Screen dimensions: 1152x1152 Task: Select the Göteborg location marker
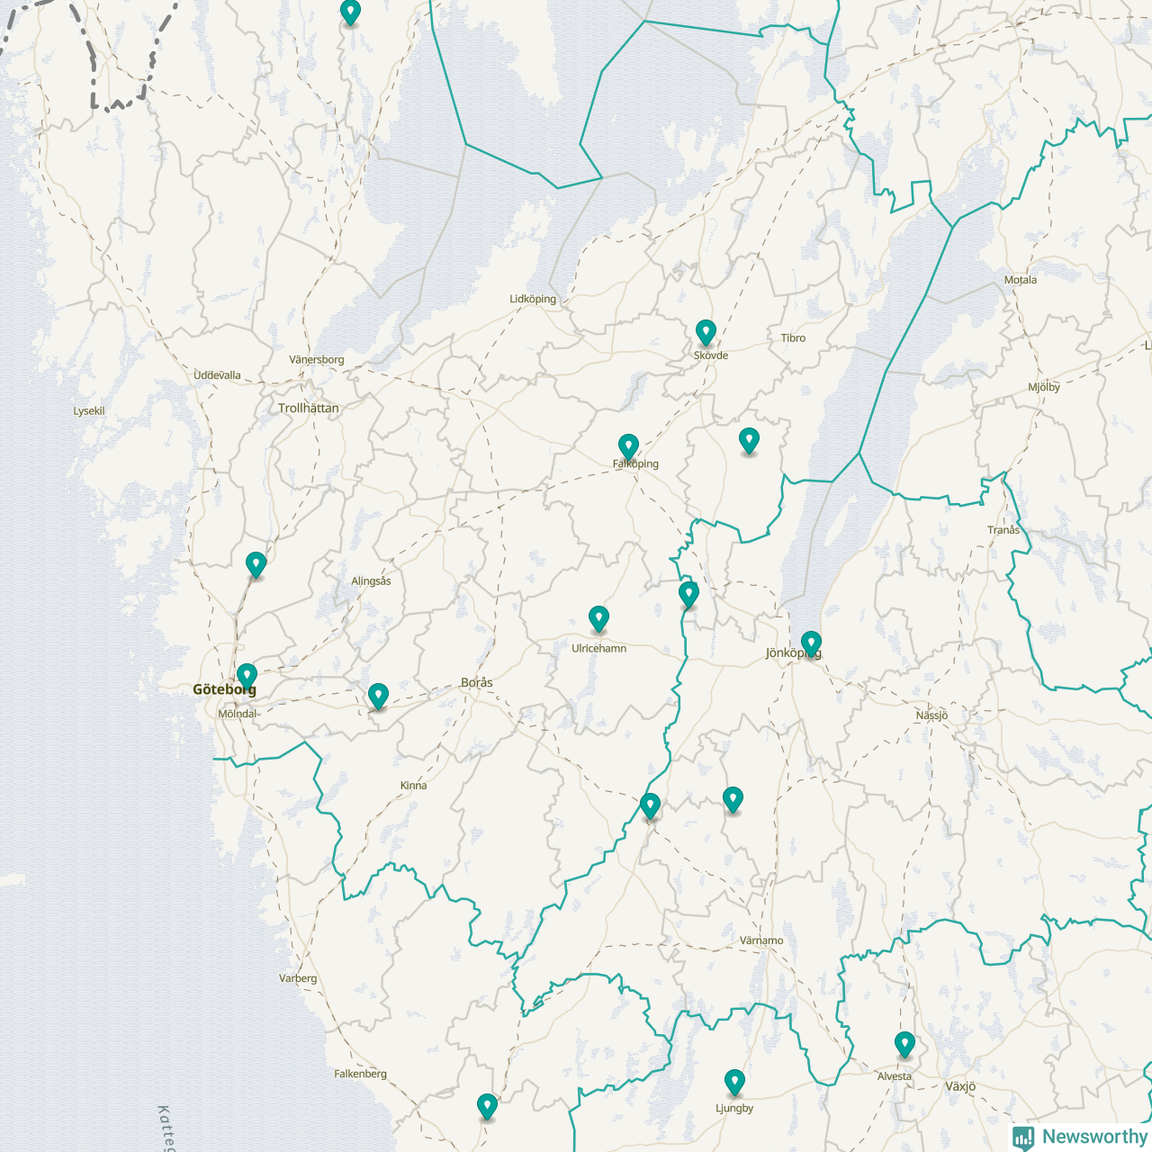[247, 675]
